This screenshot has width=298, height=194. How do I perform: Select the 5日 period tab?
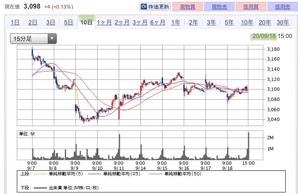pos(69,22)
